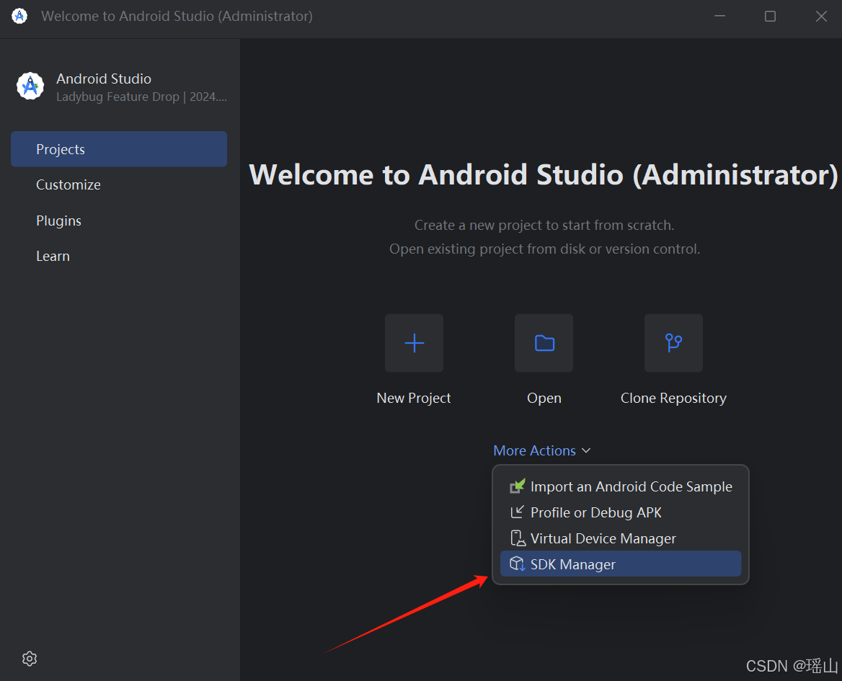Screen dimensions: 842x681
Task: Click the Android Studio logo in sidebar
Action: [x=30, y=86]
